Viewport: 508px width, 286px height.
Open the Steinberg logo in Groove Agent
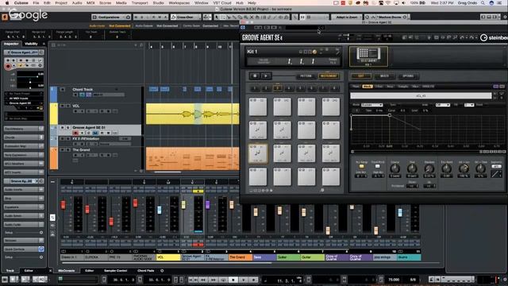[494, 37]
